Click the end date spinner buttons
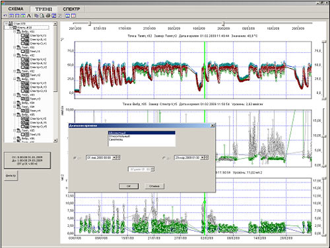The image size is (330, 248). (x=207, y=157)
